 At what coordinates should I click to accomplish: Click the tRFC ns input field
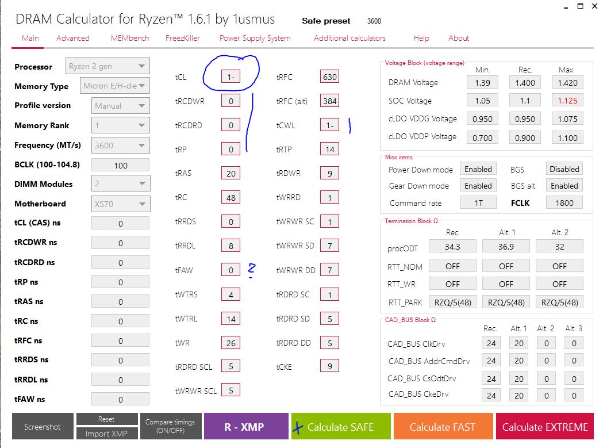click(120, 340)
